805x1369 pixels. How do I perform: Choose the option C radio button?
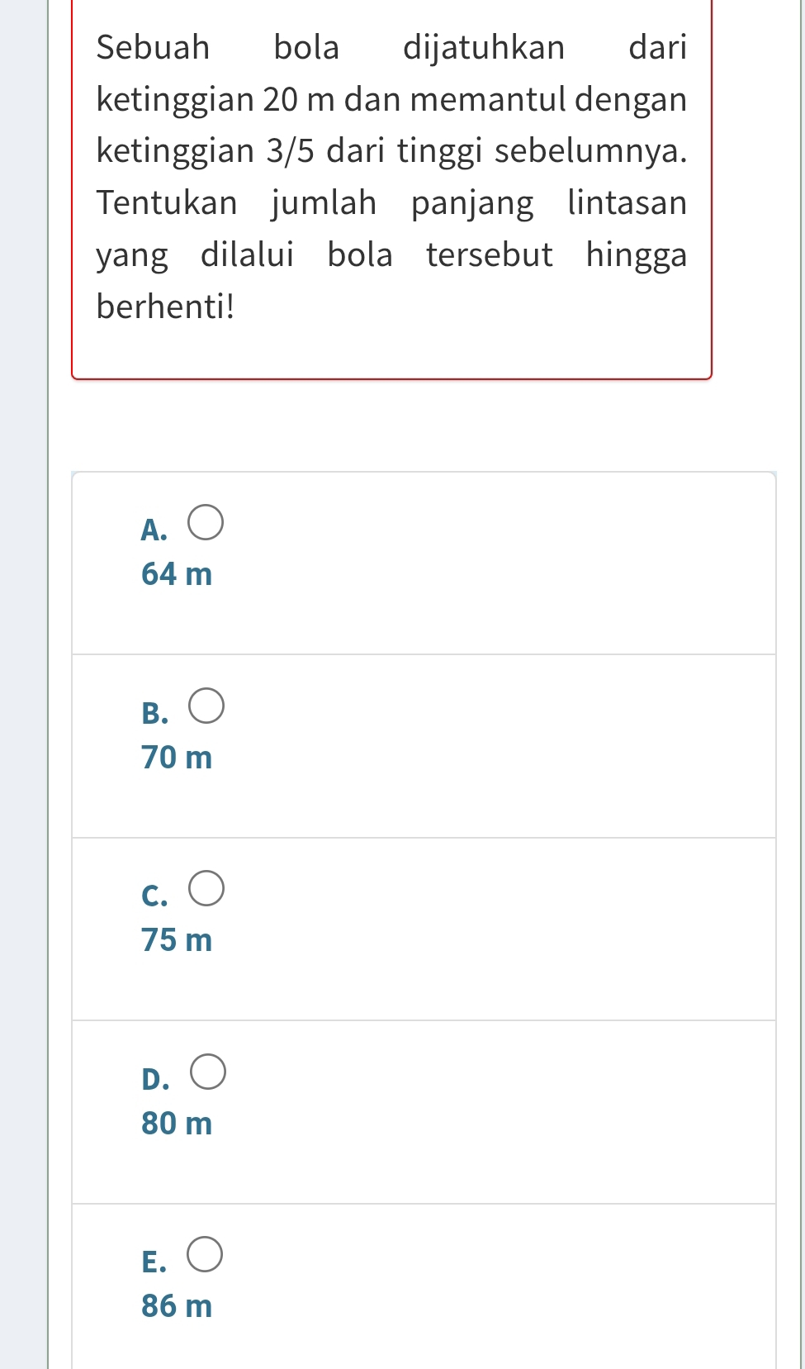pos(206,888)
